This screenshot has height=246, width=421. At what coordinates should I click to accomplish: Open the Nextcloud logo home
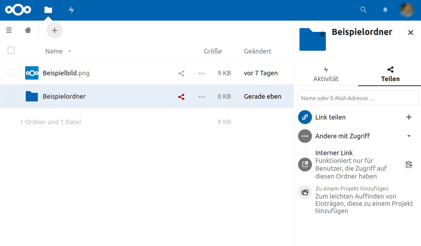pyautogui.click(x=18, y=10)
